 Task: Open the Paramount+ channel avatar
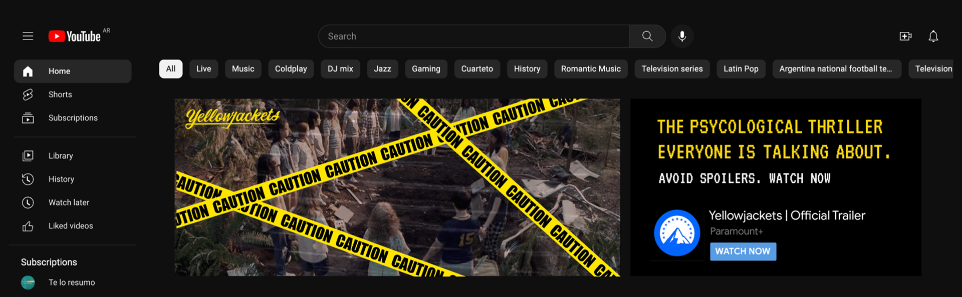pyautogui.click(x=677, y=233)
